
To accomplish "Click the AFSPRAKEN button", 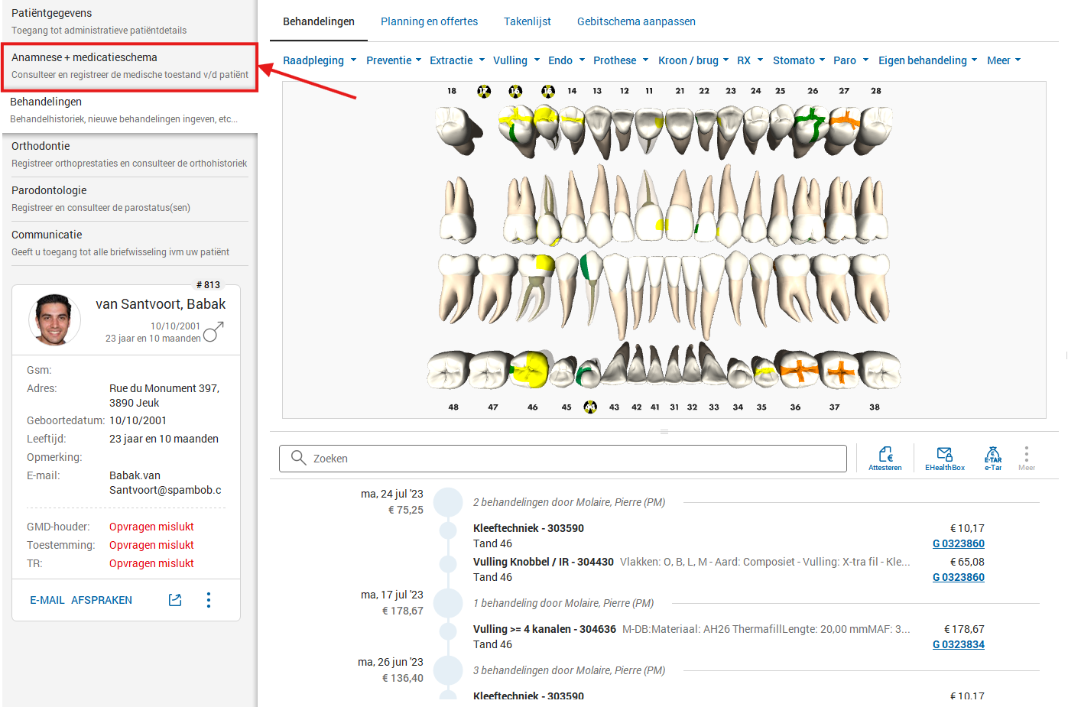I will click(102, 600).
